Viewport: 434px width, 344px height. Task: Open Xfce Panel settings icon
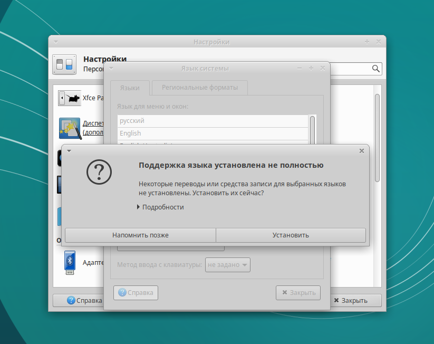click(70, 98)
